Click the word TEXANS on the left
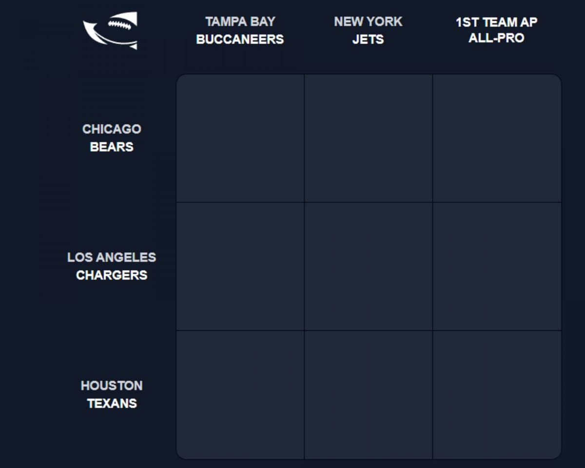585x468 pixels. pos(112,404)
